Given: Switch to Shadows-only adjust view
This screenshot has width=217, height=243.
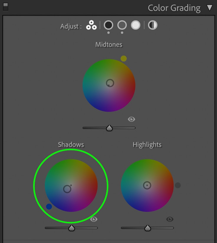Looking at the screenshot, I should click(x=108, y=25).
